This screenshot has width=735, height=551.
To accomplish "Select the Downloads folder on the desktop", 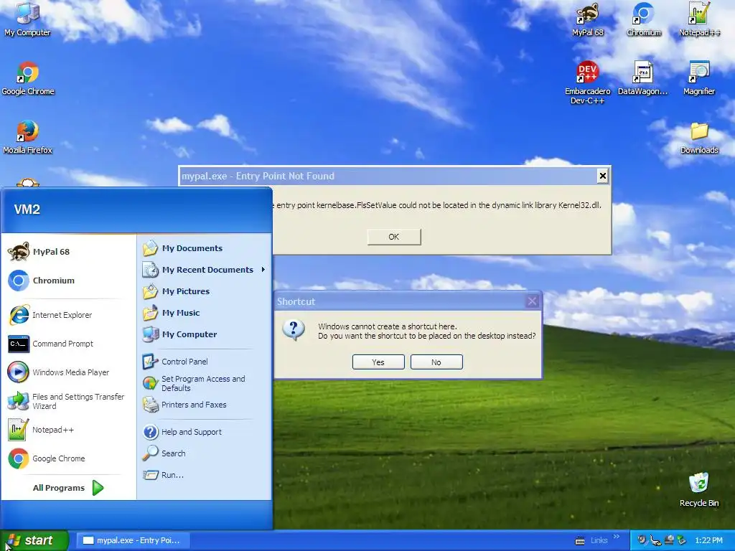I will [699, 138].
